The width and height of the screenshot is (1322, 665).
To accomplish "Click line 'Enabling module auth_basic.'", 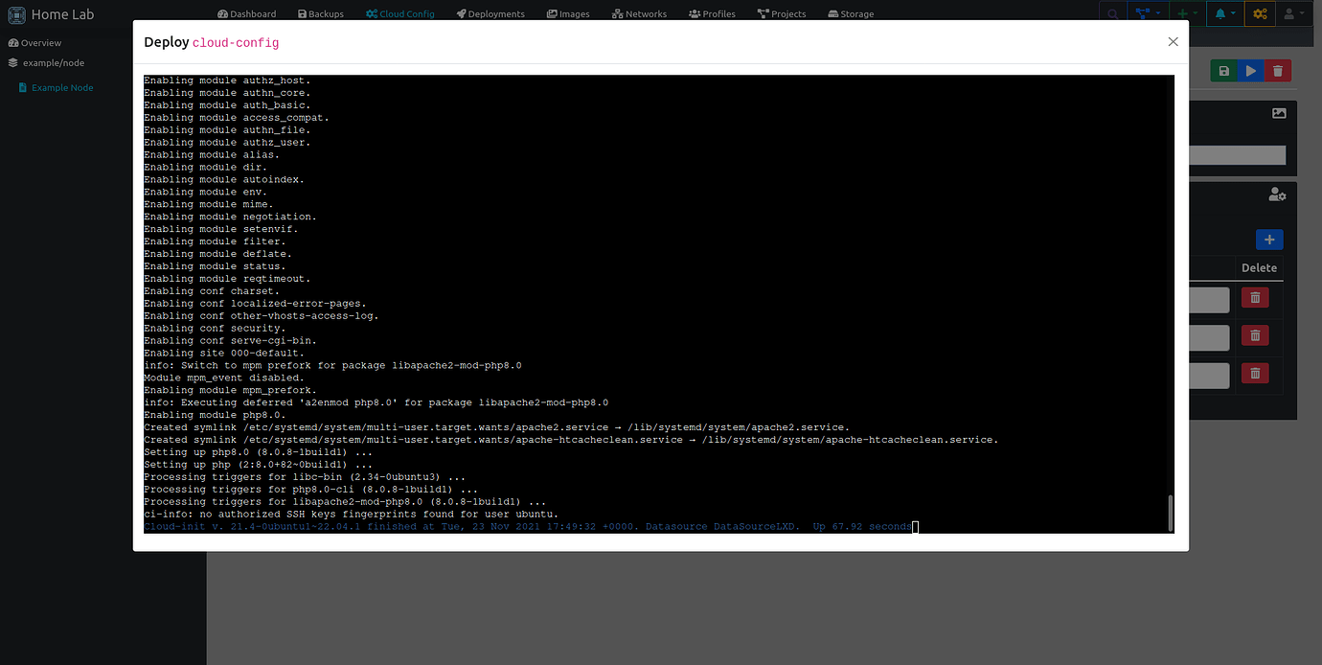I will [227, 105].
